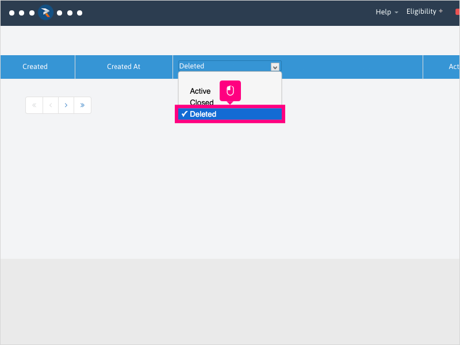Jump to last page double-right arrow
Image resolution: width=460 pixels, height=345 pixels.
[x=82, y=105]
